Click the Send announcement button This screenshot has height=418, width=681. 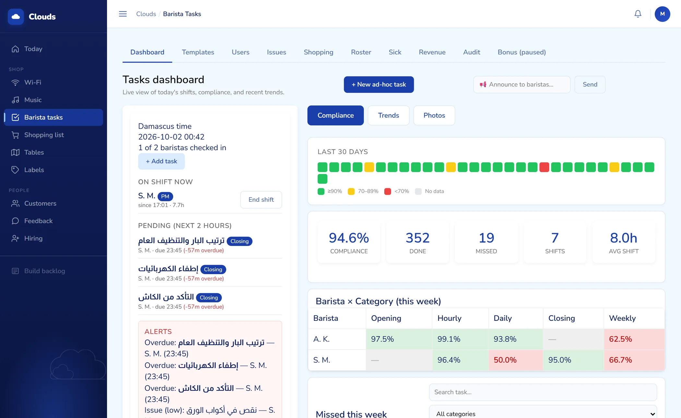tap(590, 85)
